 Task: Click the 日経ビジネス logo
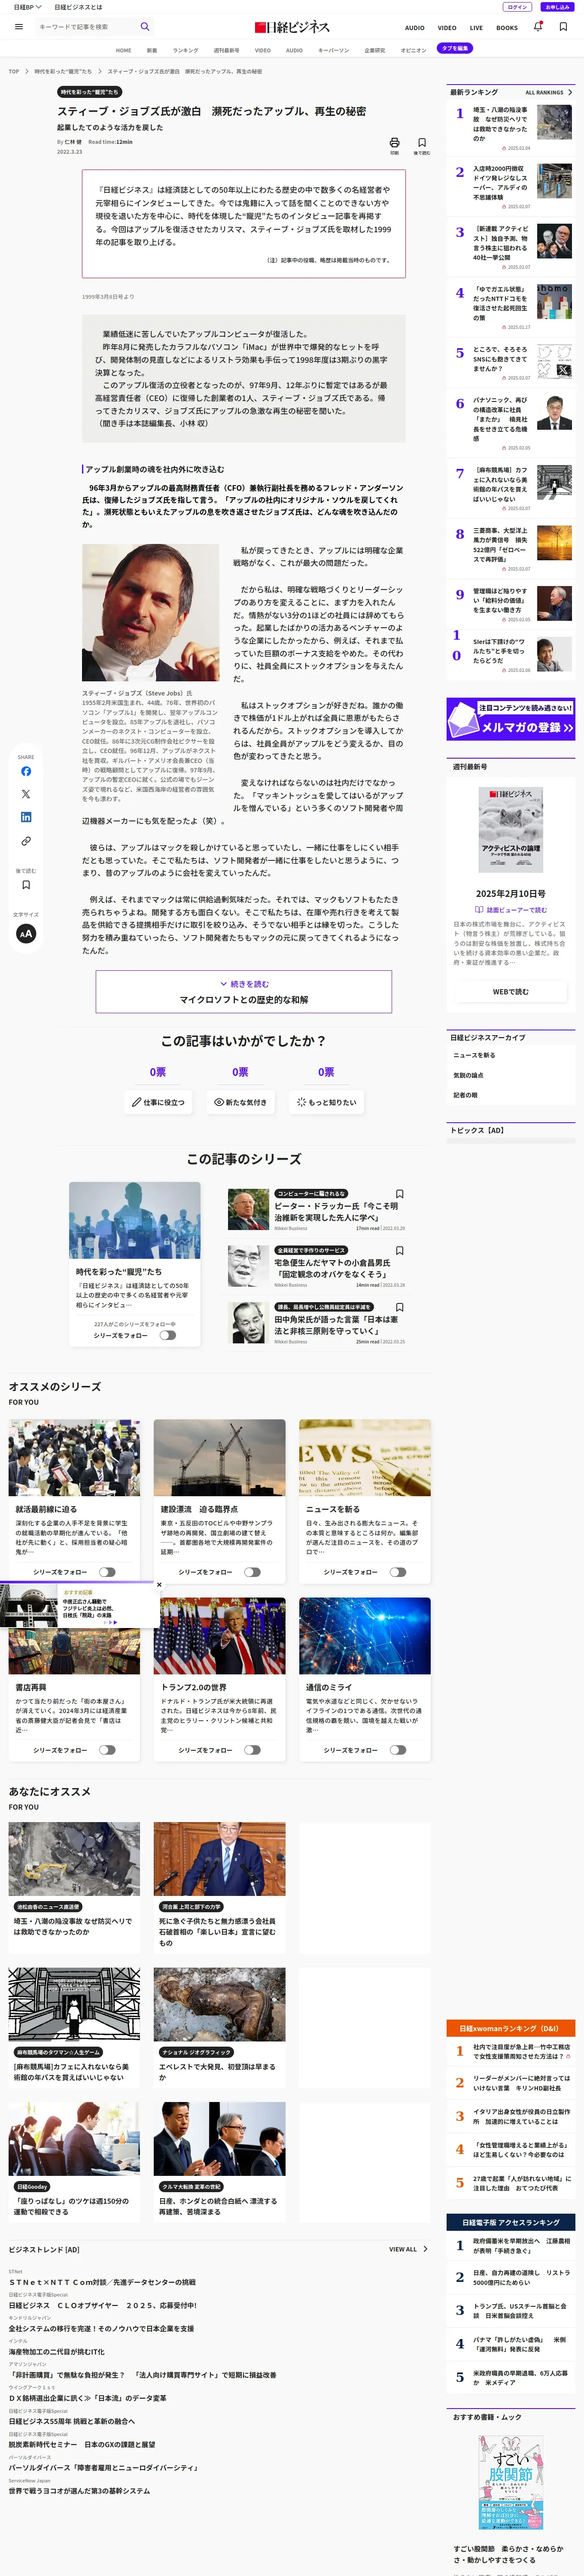(x=292, y=27)
